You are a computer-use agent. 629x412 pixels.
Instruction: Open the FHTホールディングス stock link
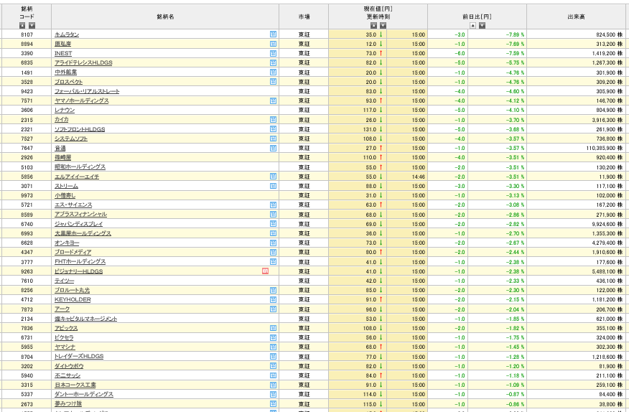80,261
